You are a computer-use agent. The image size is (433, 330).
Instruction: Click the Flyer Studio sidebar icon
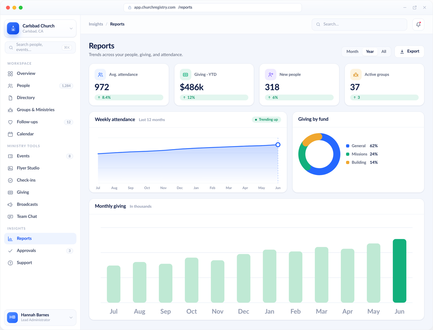(x=10, y=168)
